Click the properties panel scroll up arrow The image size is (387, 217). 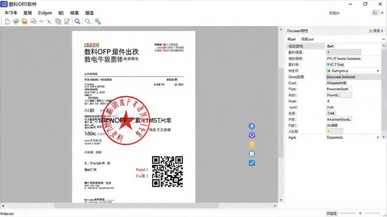pyautogui.click(x=384, y=46)
